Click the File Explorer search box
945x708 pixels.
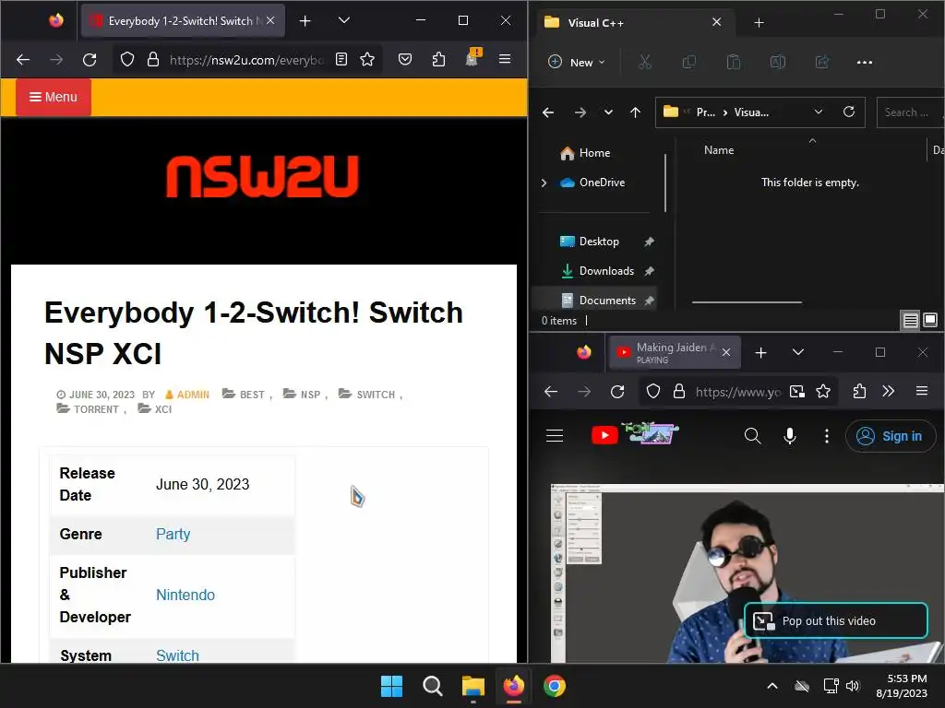point(910,112)
